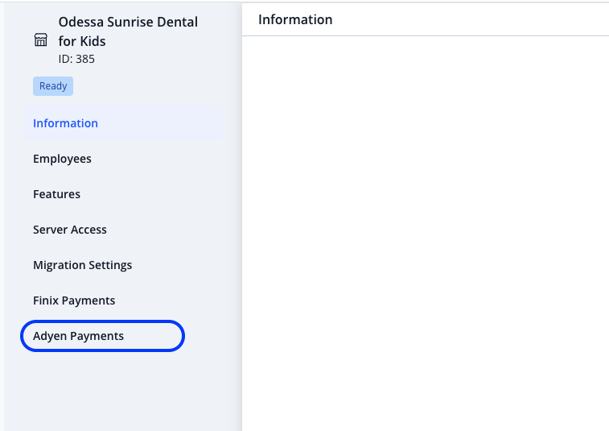Open the Information section in the sidebar
The image size is (609, 431).
point(123,123)
